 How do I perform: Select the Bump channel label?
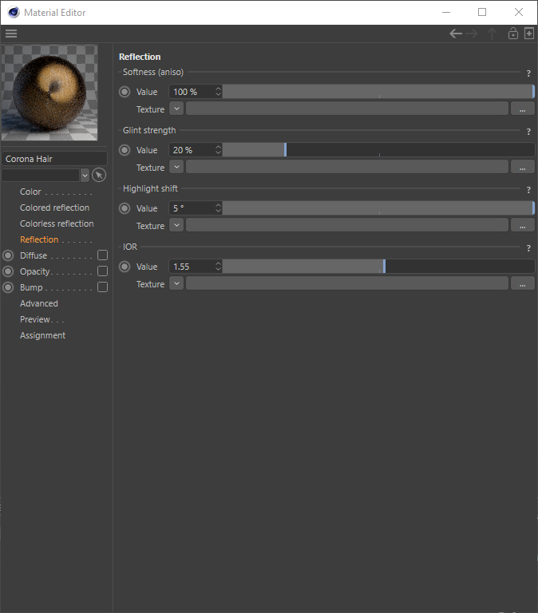[31, 287]
